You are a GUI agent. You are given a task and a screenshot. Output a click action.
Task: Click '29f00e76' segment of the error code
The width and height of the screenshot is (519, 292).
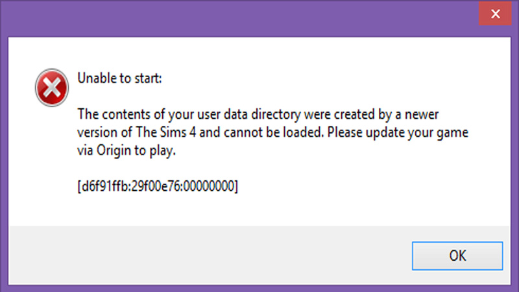pyautogui.click(x=155, y=186)
